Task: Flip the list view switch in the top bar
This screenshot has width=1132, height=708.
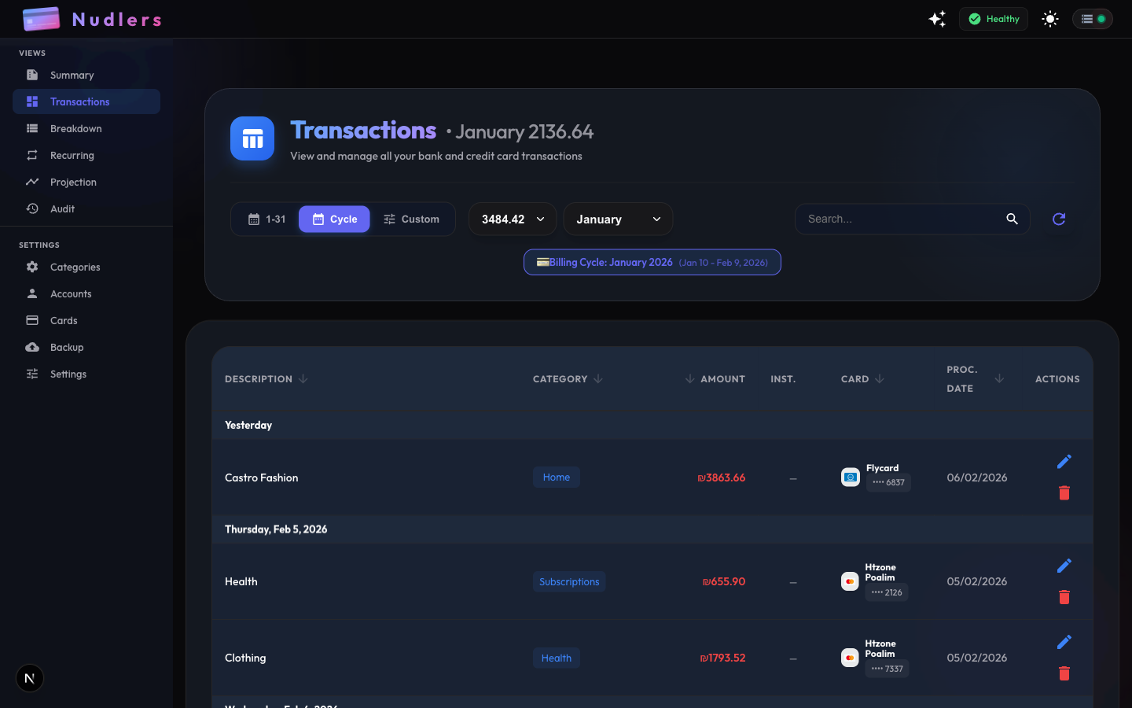Action: (x=1093, y=18)
